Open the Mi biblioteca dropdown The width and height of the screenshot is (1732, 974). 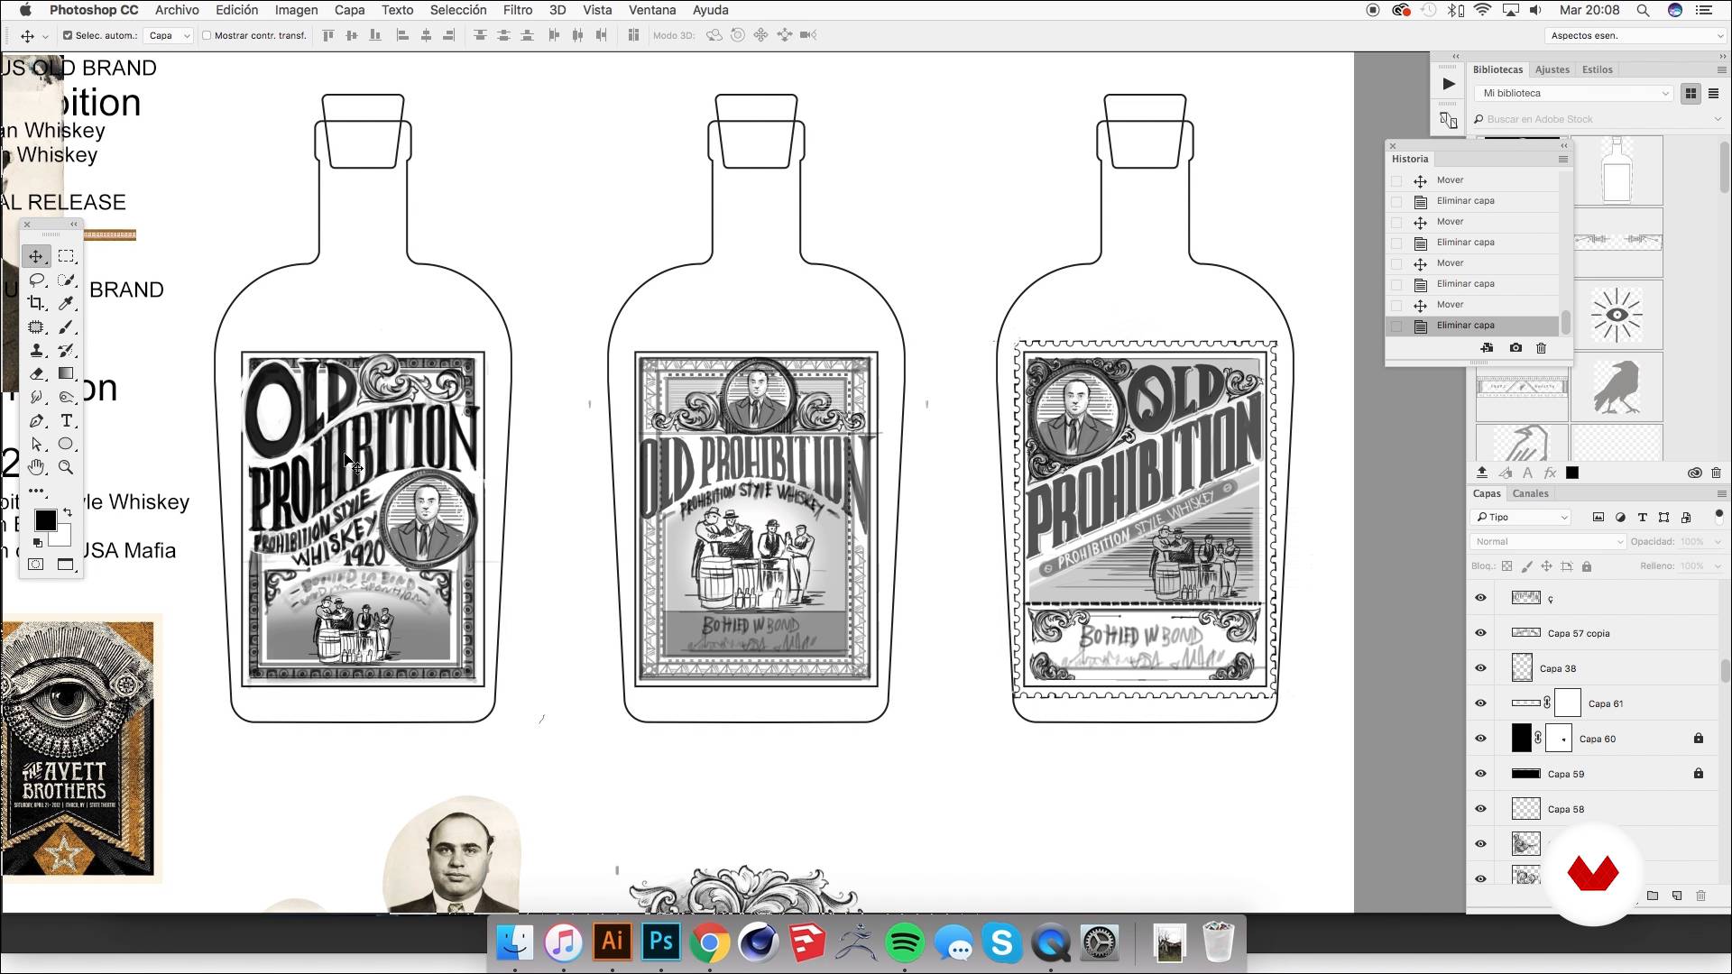coord(1574,93)
